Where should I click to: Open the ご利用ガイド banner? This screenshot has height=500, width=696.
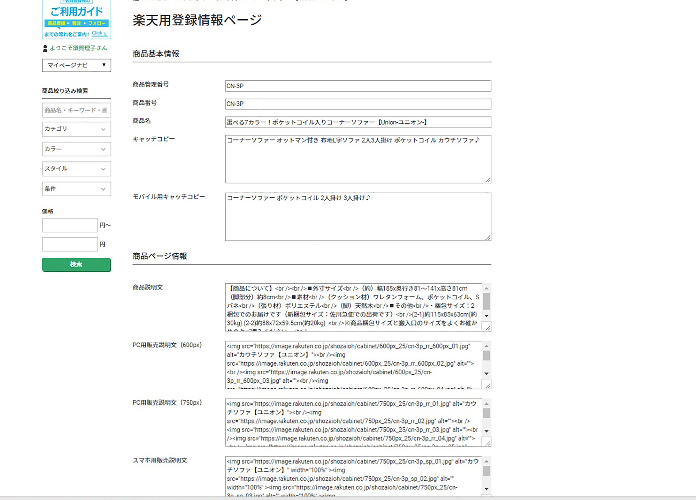[76, 19]
